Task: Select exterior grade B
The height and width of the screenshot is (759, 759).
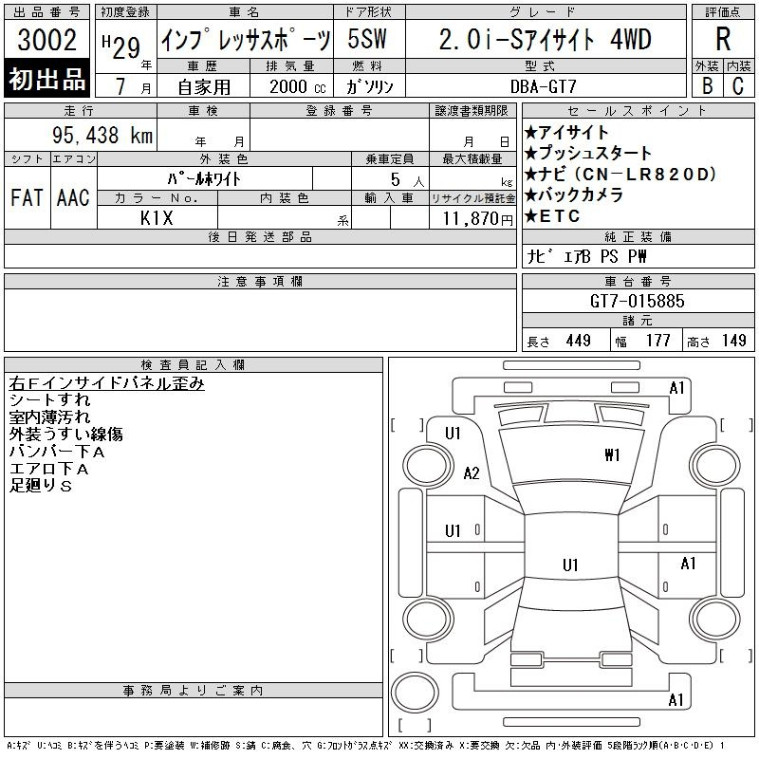Action: (708, 86)
